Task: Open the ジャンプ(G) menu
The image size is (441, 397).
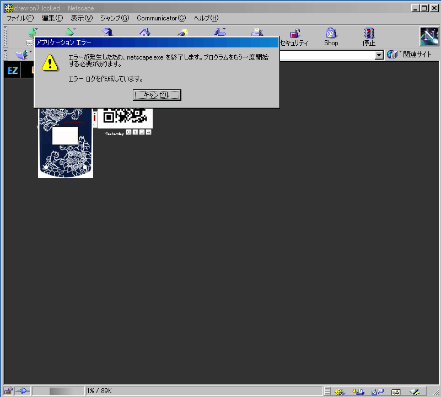Action: 115,18
